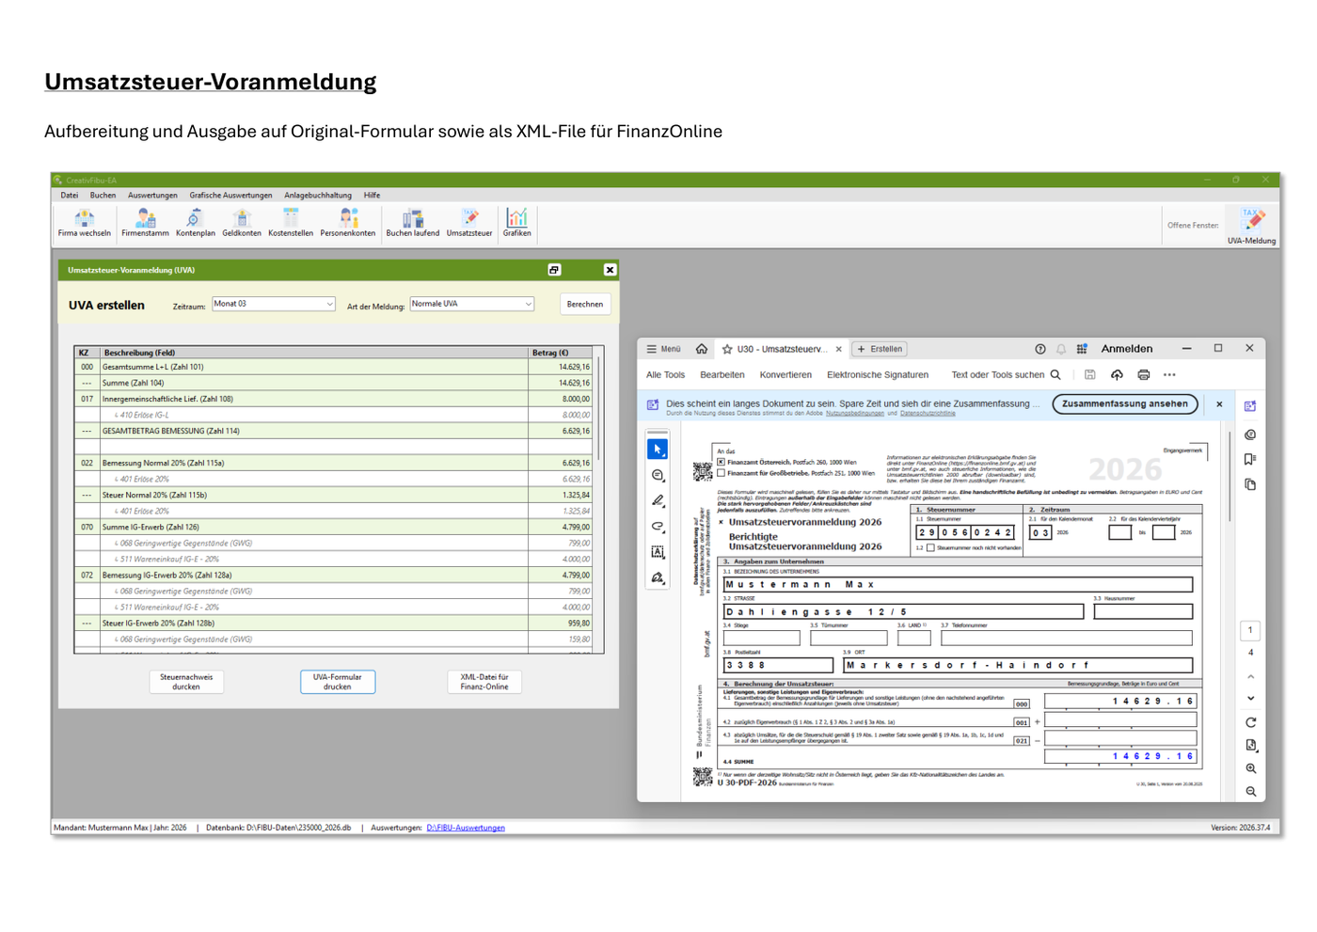1317x932 pixels.
Task: Open the Datei menu
Action: tap(70, 196)
